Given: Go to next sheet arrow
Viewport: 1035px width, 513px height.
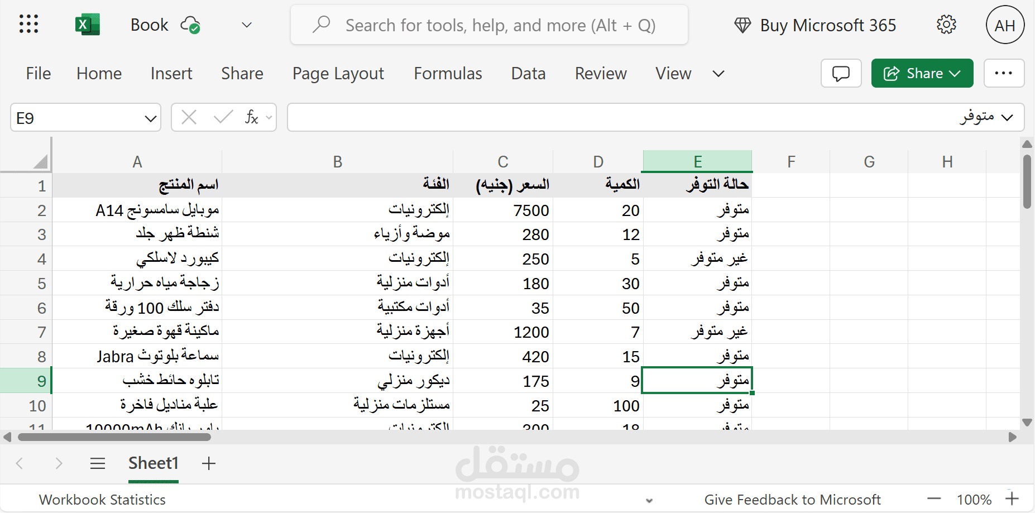Looking at the screenshot, I should pyautogui.click(x=59, y=463).
